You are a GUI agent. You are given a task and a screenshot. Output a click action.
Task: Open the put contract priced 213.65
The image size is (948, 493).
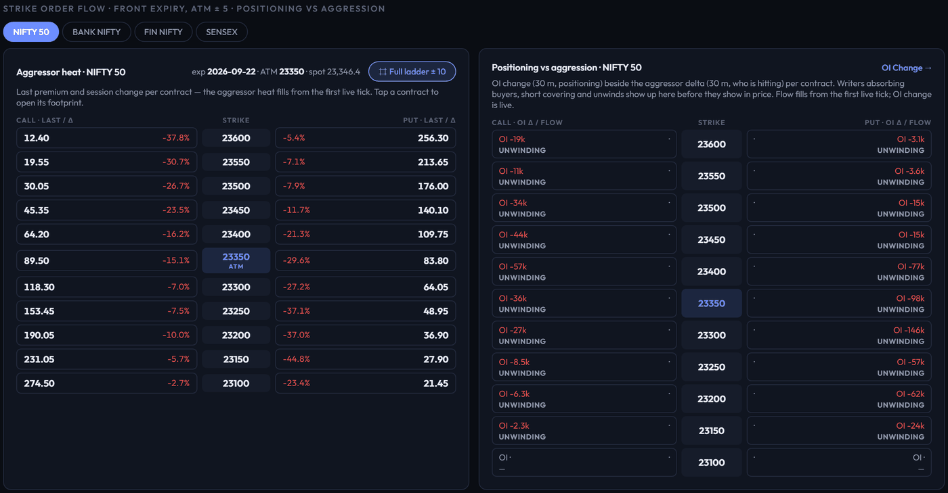coord(366,162)
